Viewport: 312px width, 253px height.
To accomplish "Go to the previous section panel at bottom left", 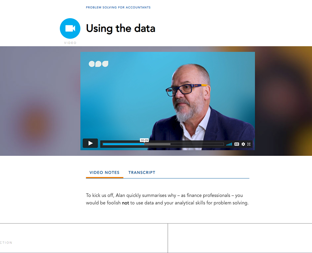I will tap(84, 238).
